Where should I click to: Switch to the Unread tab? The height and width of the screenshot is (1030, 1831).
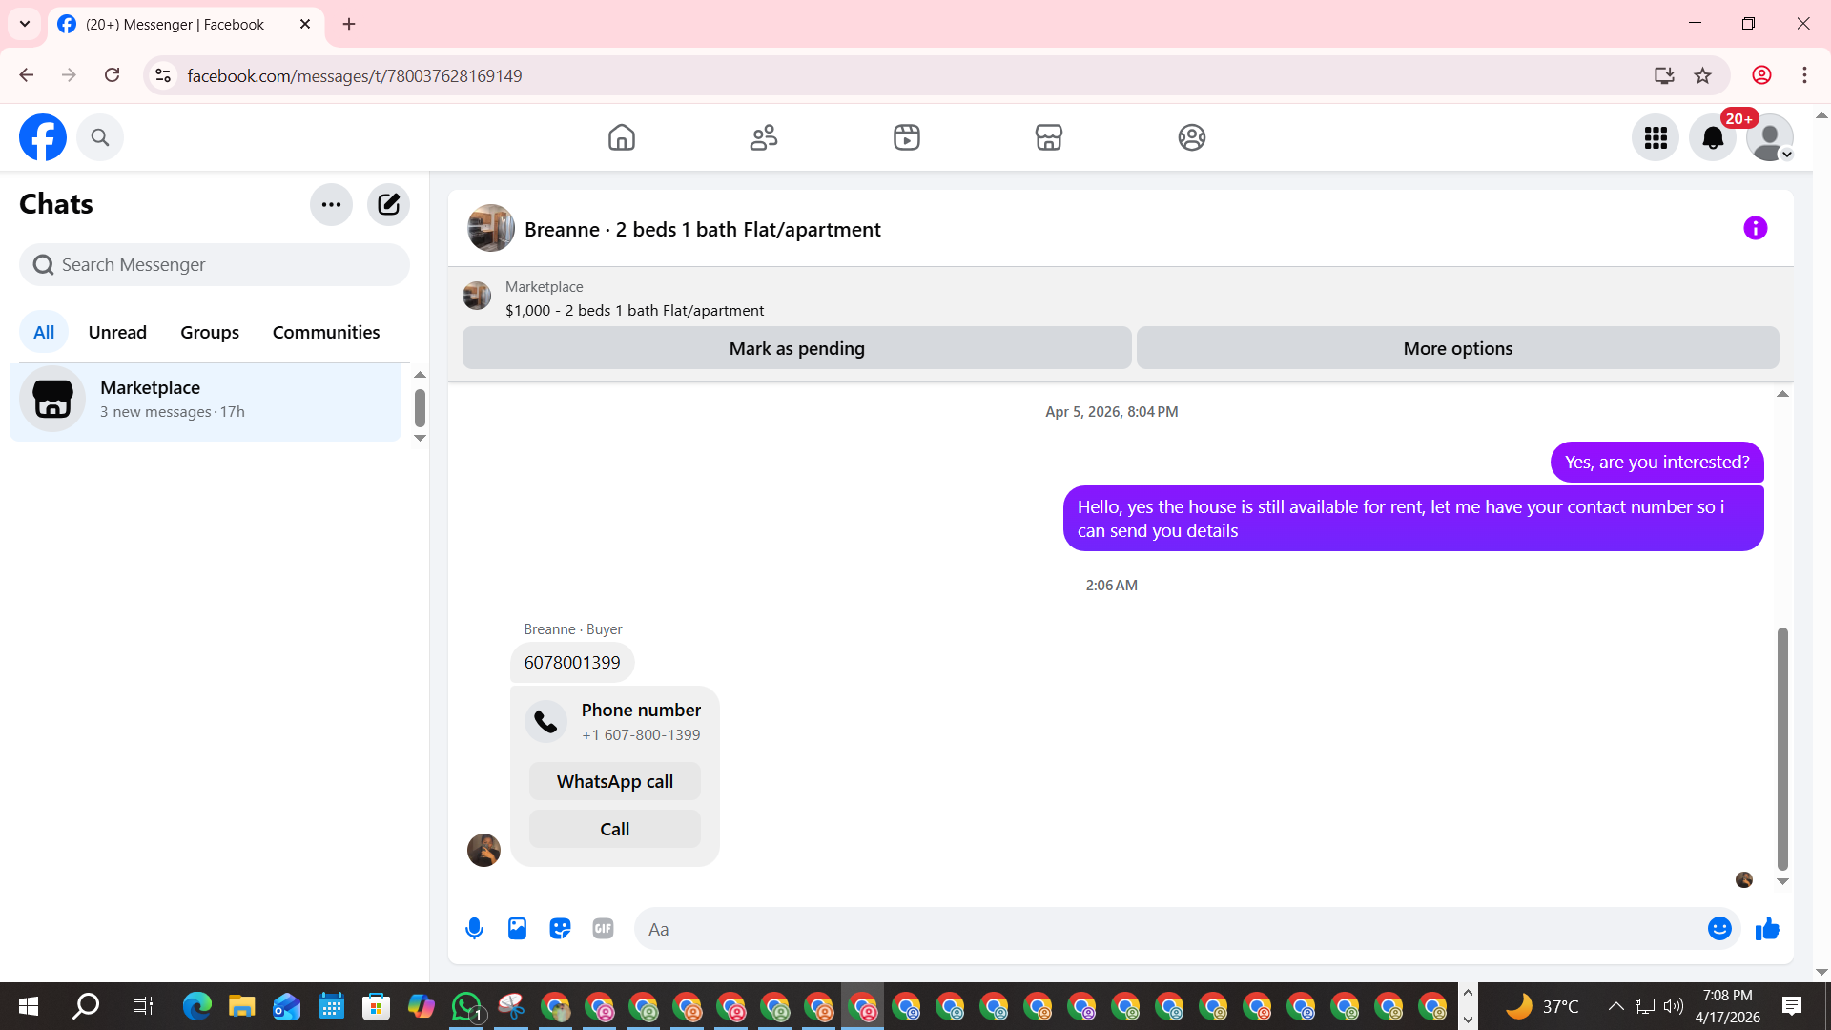[117, 332]
